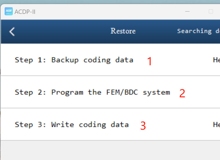The image size is (220, 160).
Task: Go back using the header arrow
Action: tap(12, 31)
